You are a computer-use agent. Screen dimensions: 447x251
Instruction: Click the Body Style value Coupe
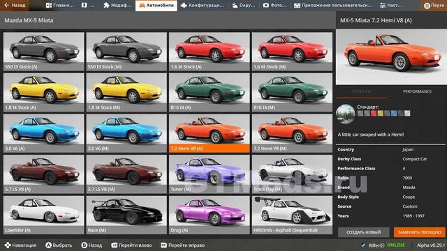pyautogui.click(x=409, y=197)
